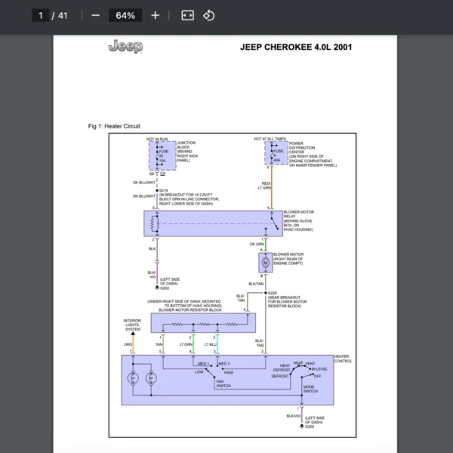Click the Jeep logo on the page
This screenshot has height=453, width=453.
[x=125, y=47]
